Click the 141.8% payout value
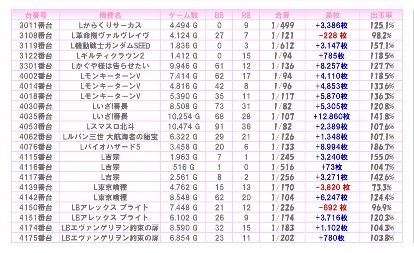This screenshot has height=253, width=414. 382,116
